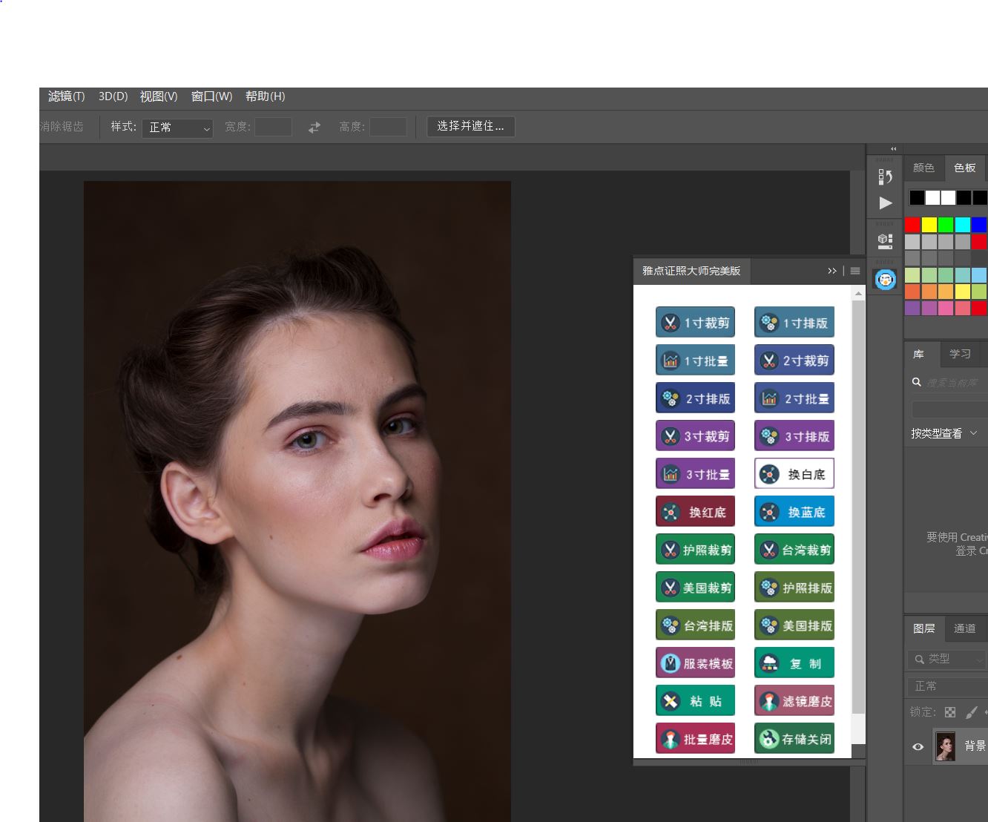This screenshot has width=988, height=822.
Task: Swap width and height arrows icon
Action: coord(314,127)
